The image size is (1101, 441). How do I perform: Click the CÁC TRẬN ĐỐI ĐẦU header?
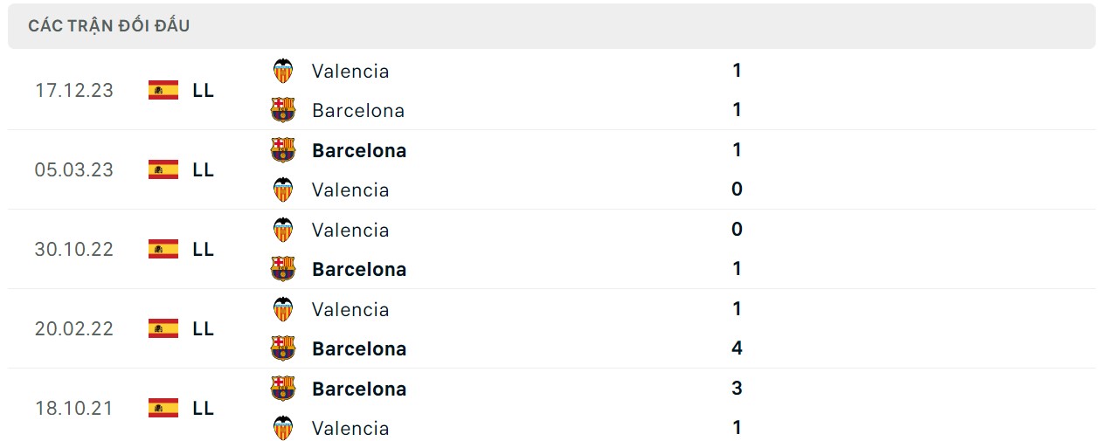pos(109,26)
